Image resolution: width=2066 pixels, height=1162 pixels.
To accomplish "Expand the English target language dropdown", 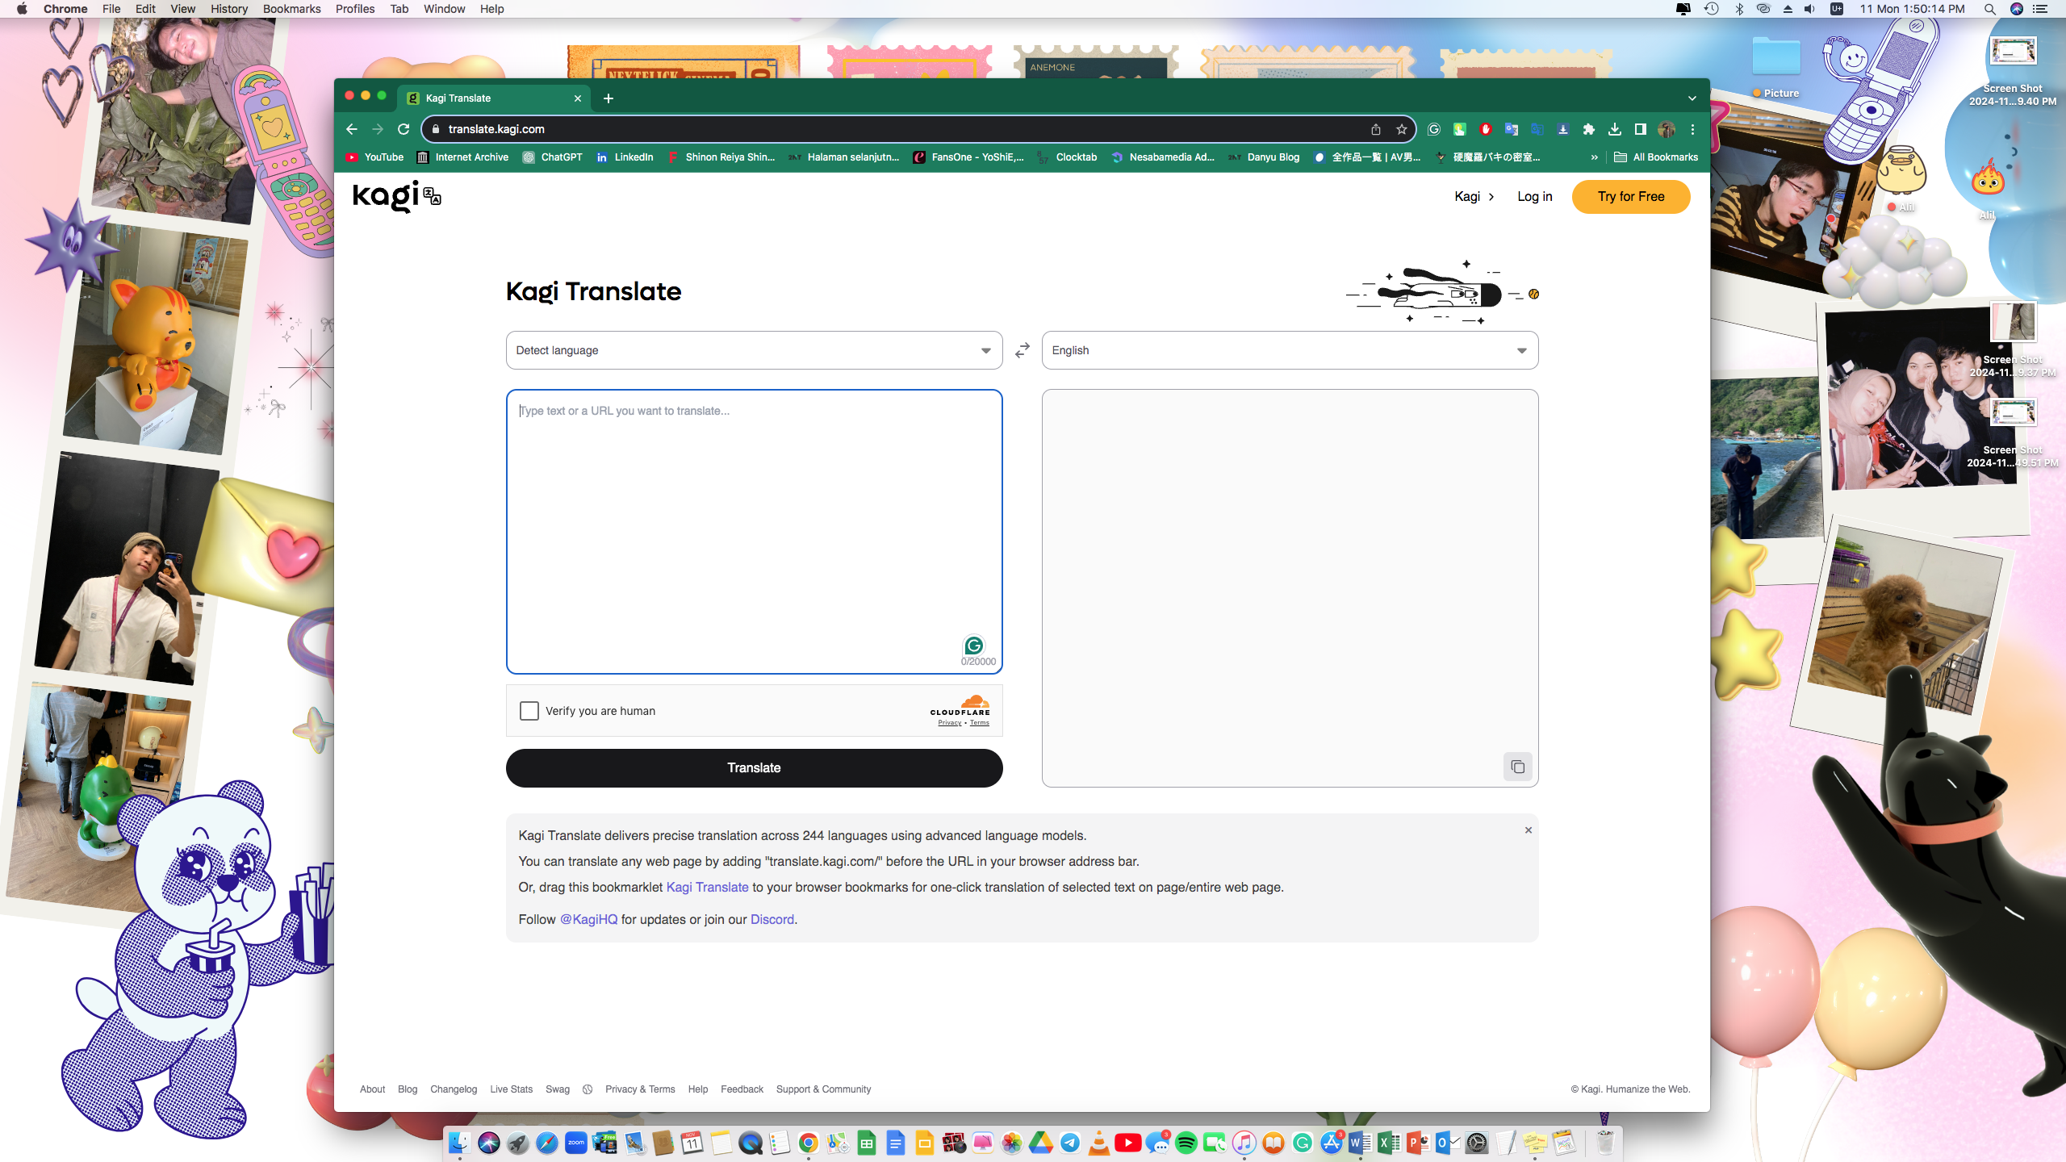I will 1290,350.
